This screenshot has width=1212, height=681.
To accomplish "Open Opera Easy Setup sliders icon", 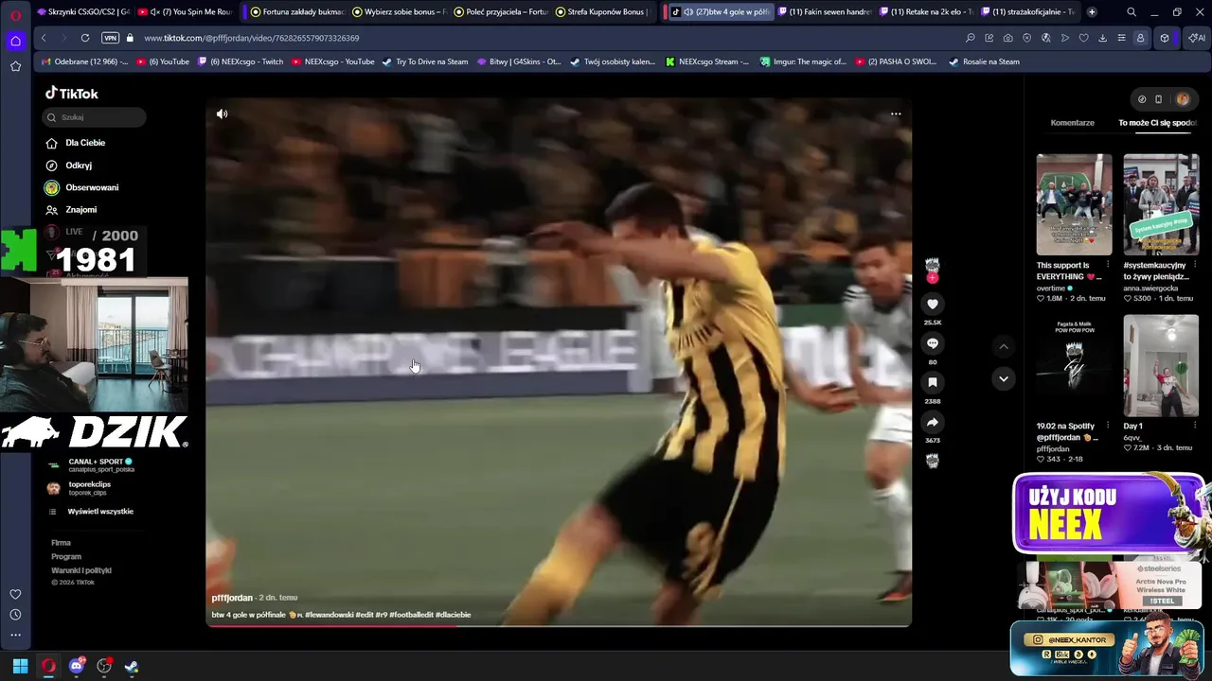I will click(x=1121, y=38).
